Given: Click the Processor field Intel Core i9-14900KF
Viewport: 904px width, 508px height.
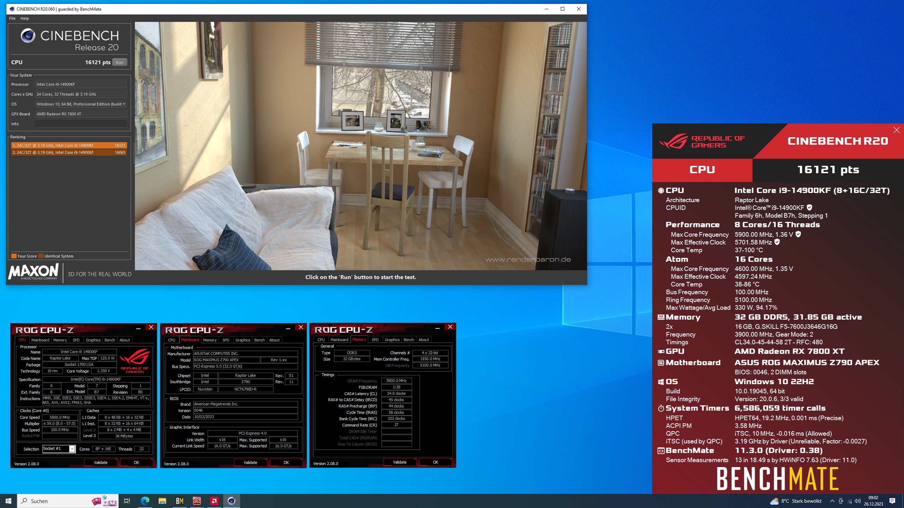Looking at the screenshot, I should coord(81,84).
